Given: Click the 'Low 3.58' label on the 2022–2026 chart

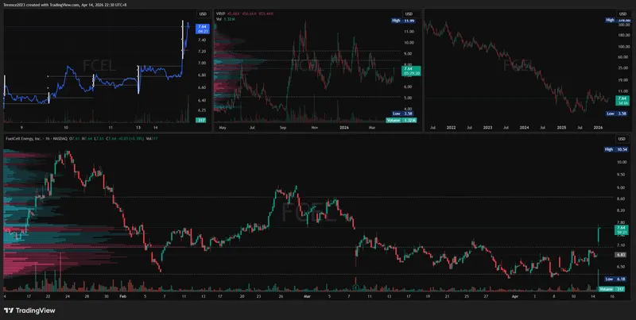Looking at the screenshot, I should 616,114.
